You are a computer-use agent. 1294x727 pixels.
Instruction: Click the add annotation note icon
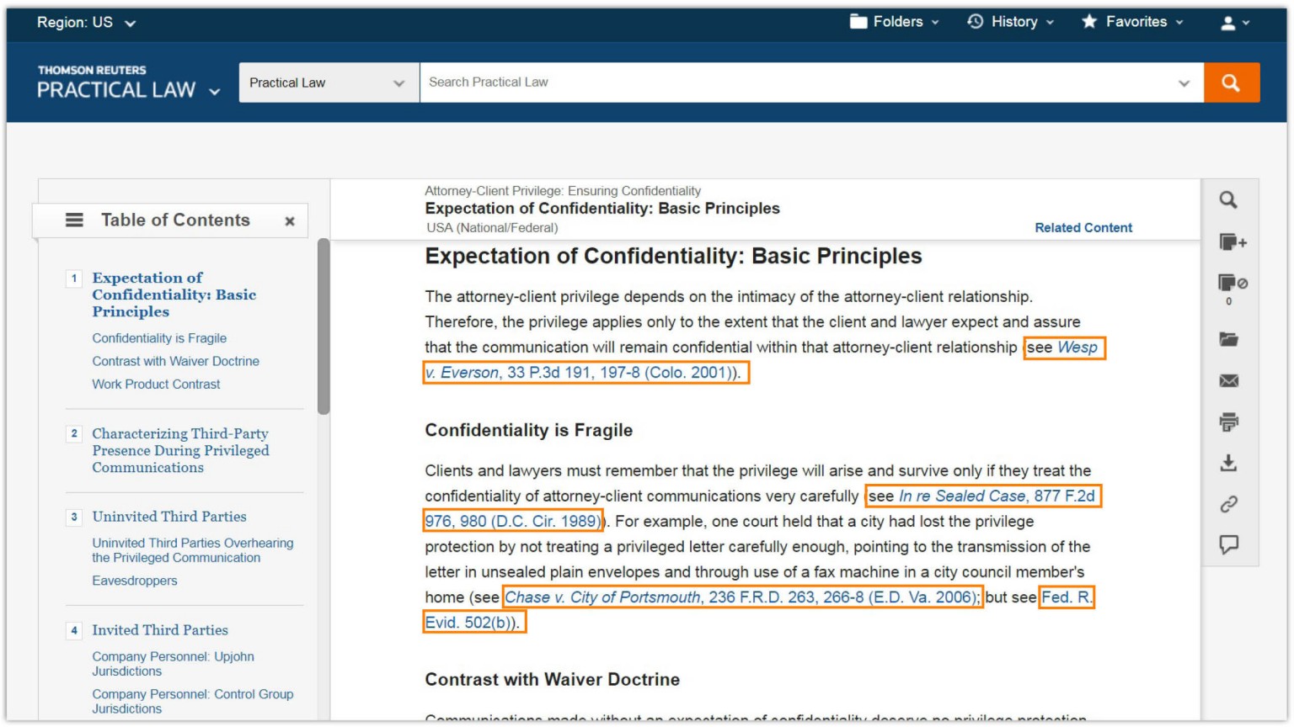[1232, 242]
